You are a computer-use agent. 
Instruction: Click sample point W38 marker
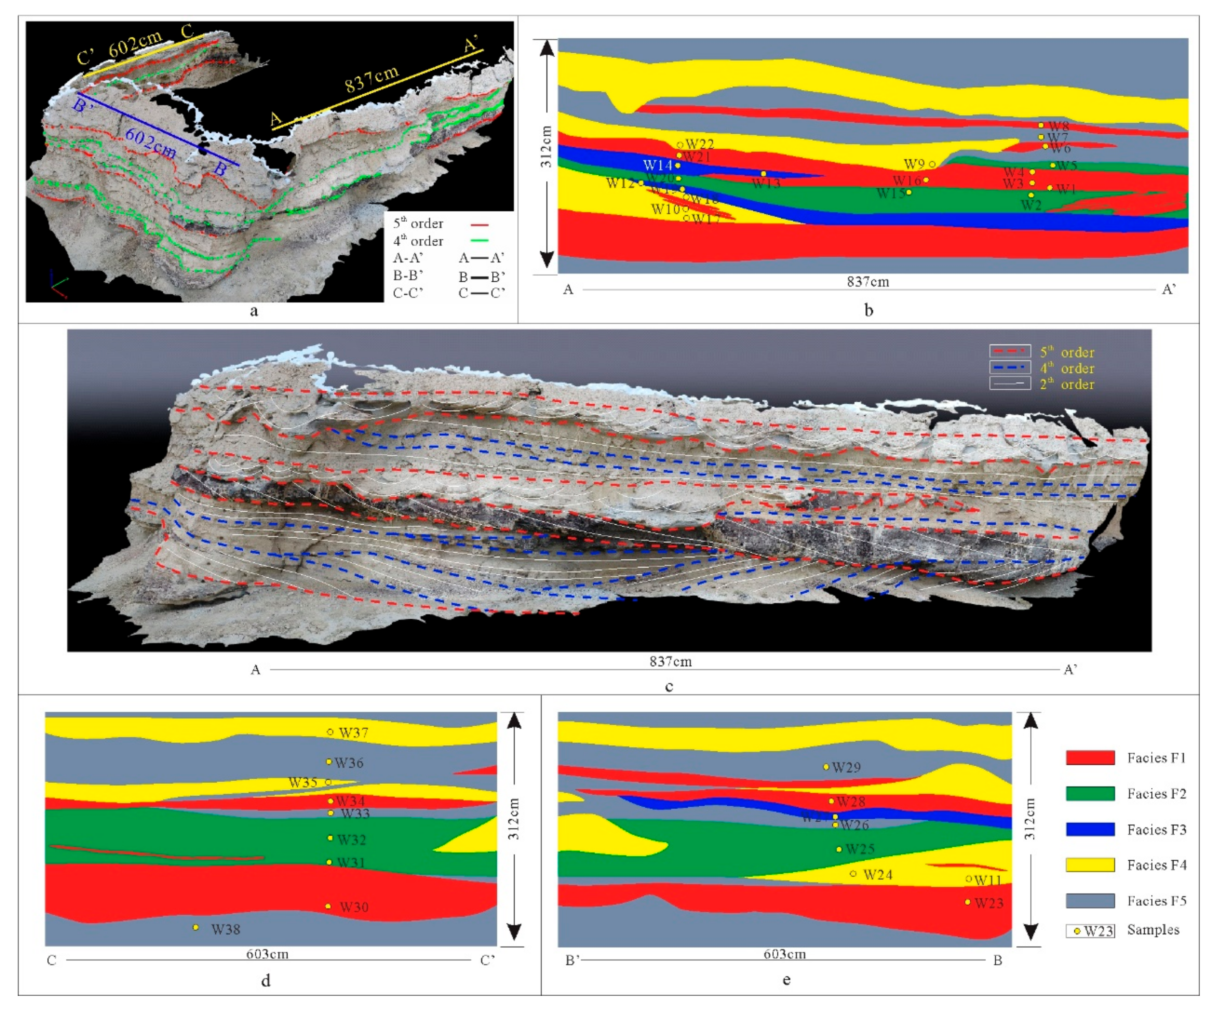pyautogui.click(x=195, y=927)
